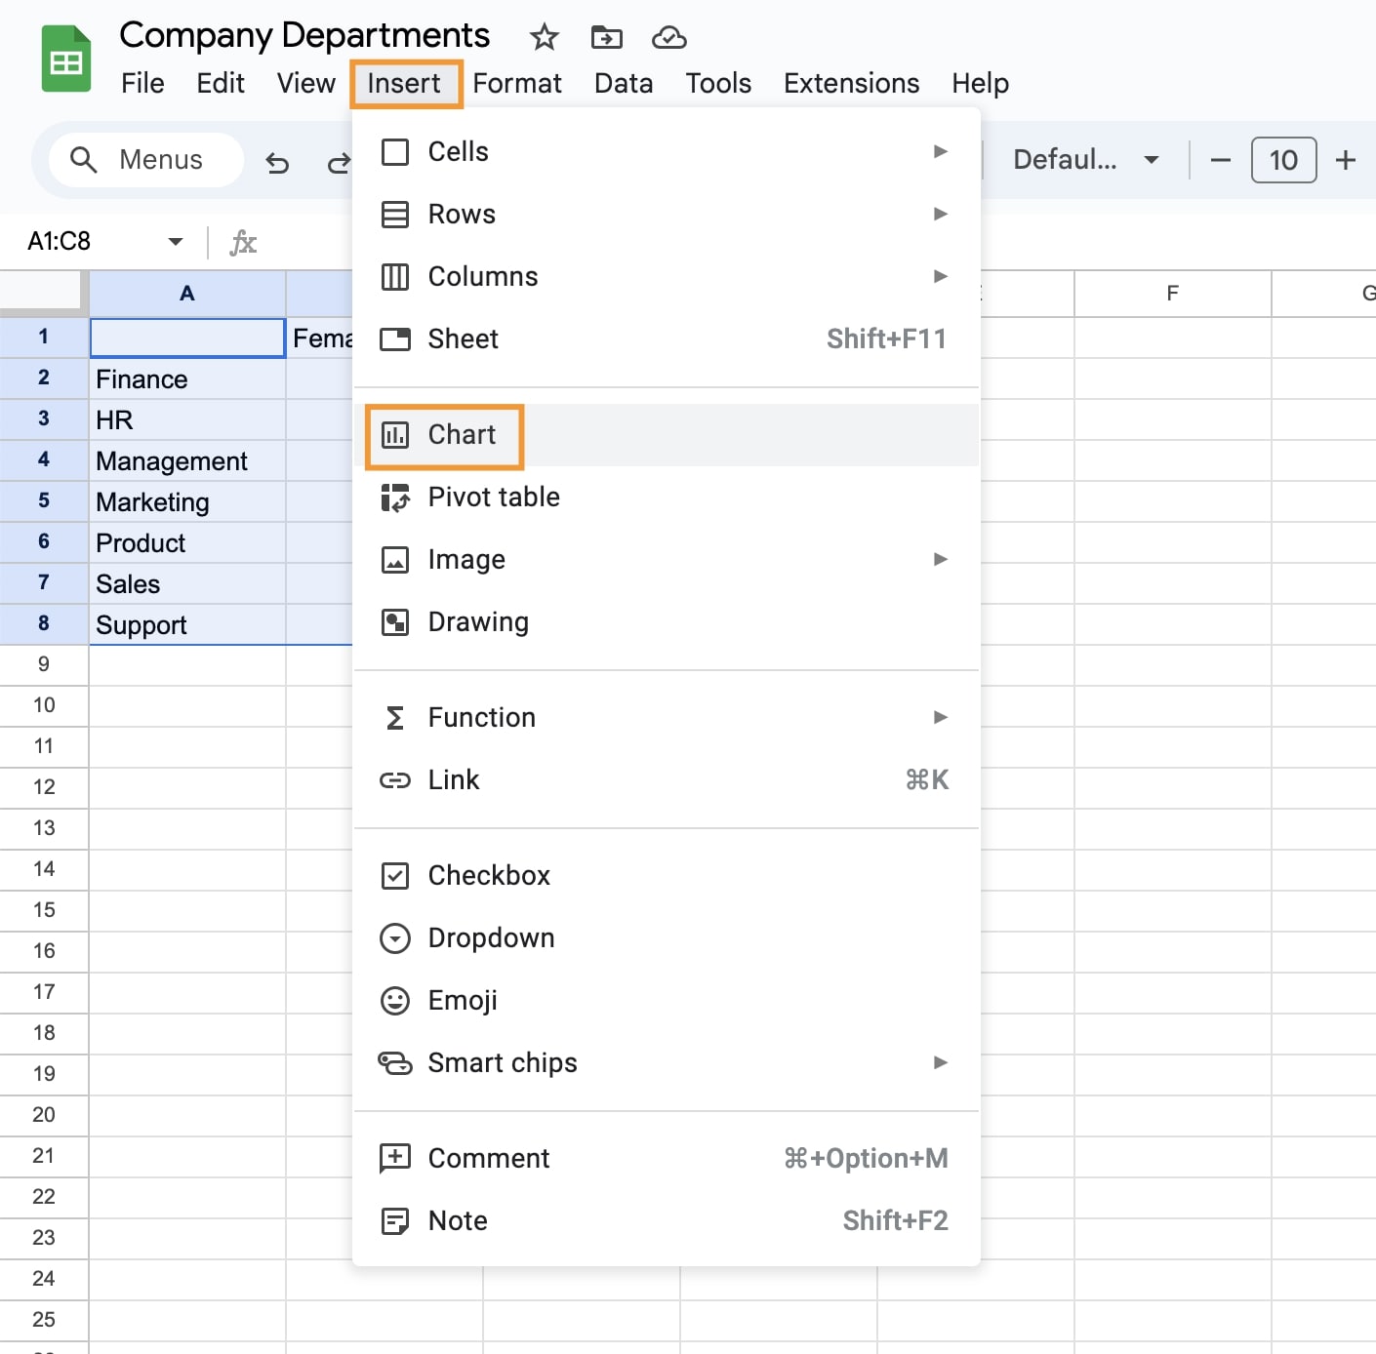Click the move to folder icon
This screenshot has width=1376, height=1354.
[606, 38]
